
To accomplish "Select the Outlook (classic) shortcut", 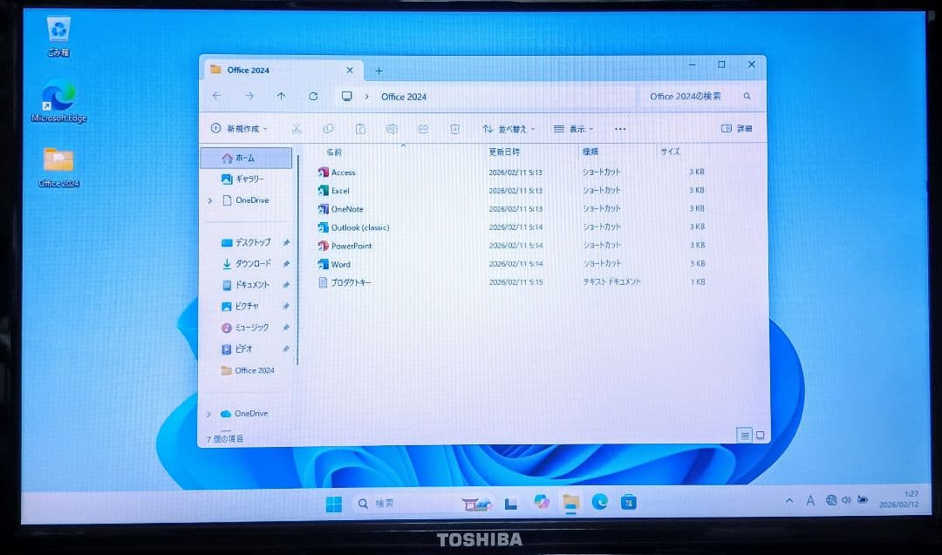I will (x=353, y=227).
